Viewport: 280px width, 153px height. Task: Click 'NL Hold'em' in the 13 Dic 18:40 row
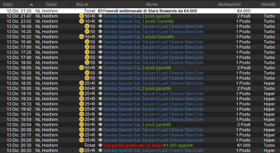(x=46, y=78)
